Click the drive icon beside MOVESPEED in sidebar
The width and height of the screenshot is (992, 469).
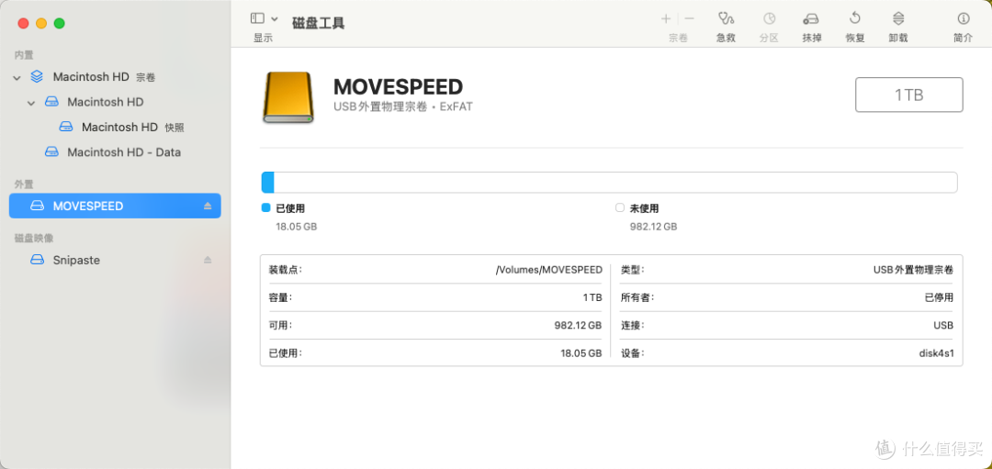click(x=38, y=207)
